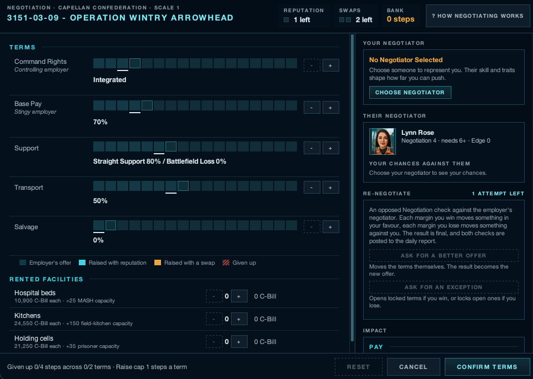Viewport: 533px width, 379px height.
Task: Click Ask For A Better Offer
Action: (x=444, y=255)
